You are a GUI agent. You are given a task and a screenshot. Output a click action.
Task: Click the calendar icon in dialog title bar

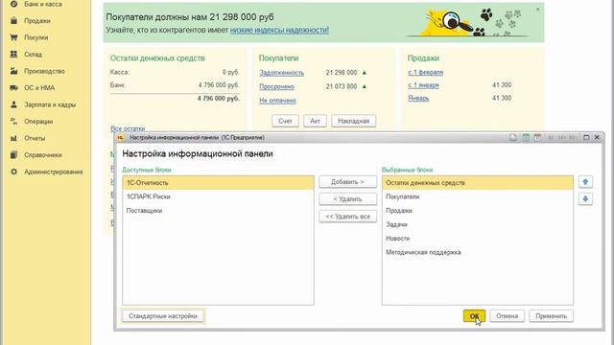tap(537, 138)
